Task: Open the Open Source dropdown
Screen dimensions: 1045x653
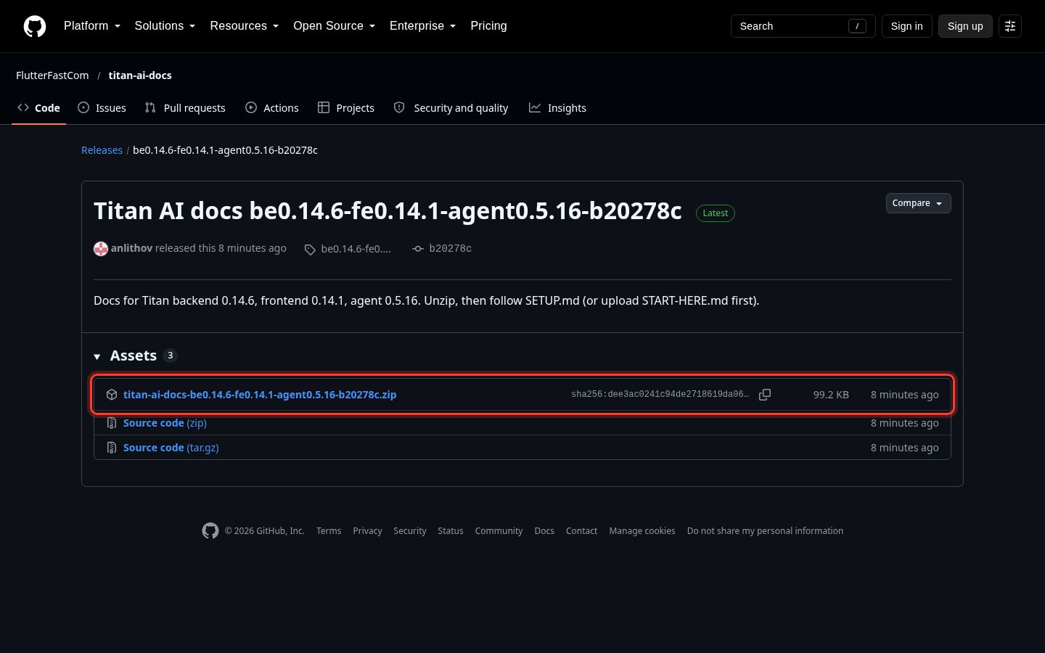Action: click(334, 26)
